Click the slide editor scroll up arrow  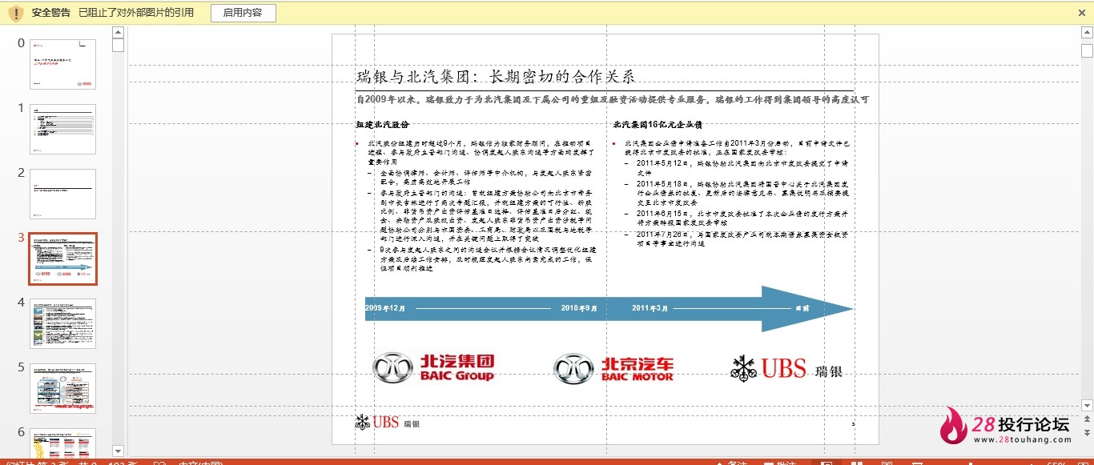pos(1087,33)
